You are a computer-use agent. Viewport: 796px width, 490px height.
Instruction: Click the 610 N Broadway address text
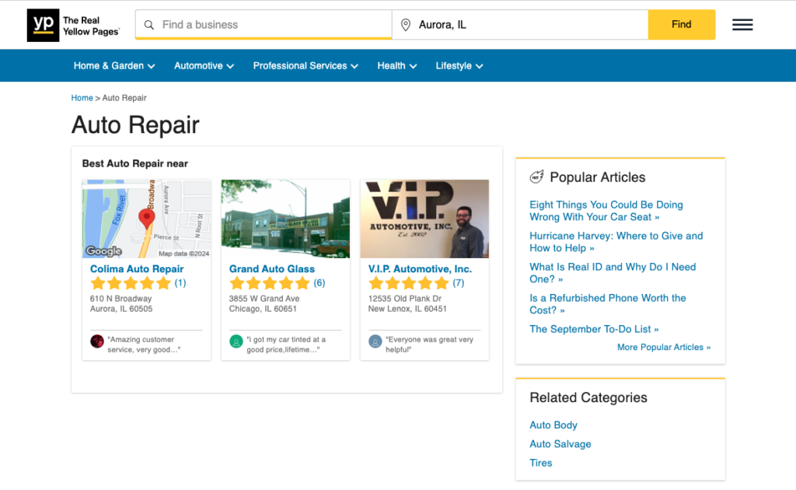(x=120, y=299)
